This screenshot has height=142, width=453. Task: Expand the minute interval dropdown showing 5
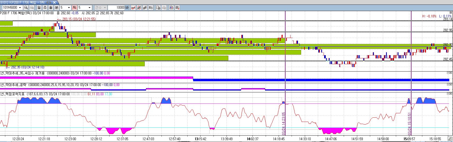coord(69,8)
